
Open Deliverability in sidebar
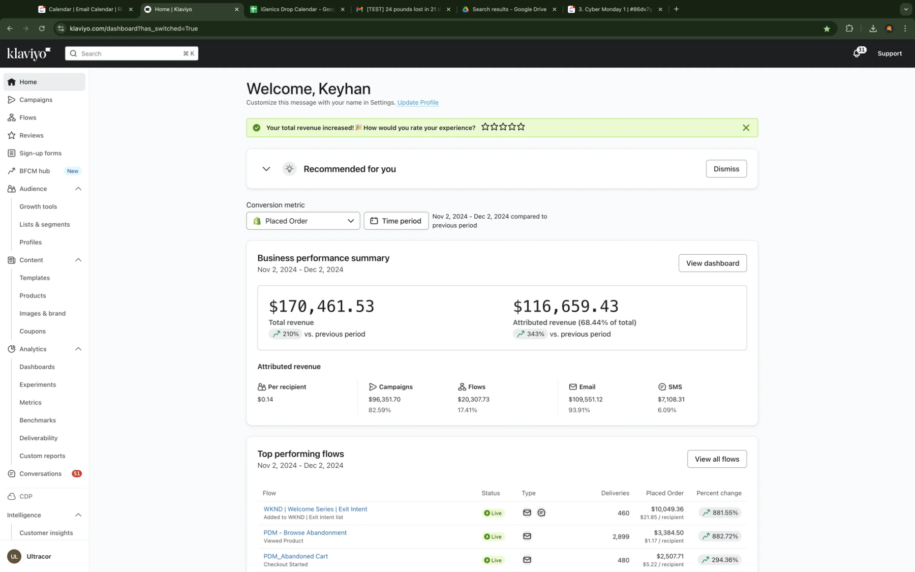[x=39, y=438]
